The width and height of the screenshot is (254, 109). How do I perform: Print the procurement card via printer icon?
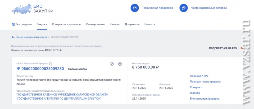(120, 64)
